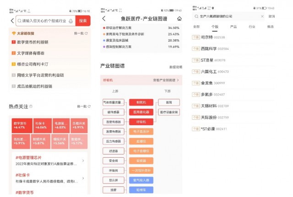
Task: Open 西陇科学 002584 stock result
Action: [x=215, y=48]
